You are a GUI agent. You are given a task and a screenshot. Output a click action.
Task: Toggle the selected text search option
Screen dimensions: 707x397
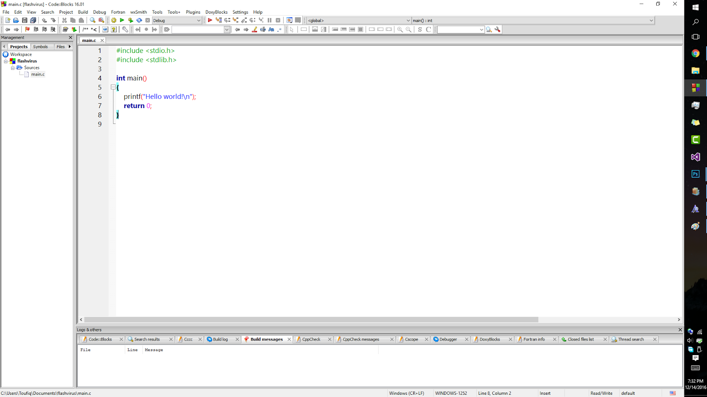[x=263, y=30]
